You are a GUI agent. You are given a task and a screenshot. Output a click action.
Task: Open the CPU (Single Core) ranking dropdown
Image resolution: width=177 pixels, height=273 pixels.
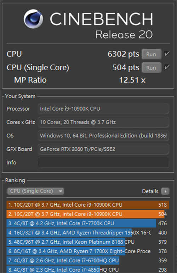point(36,191)
